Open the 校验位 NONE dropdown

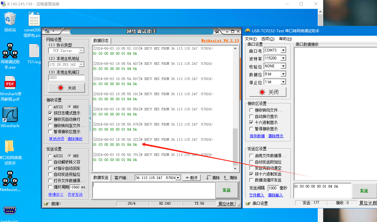point(284,66)
